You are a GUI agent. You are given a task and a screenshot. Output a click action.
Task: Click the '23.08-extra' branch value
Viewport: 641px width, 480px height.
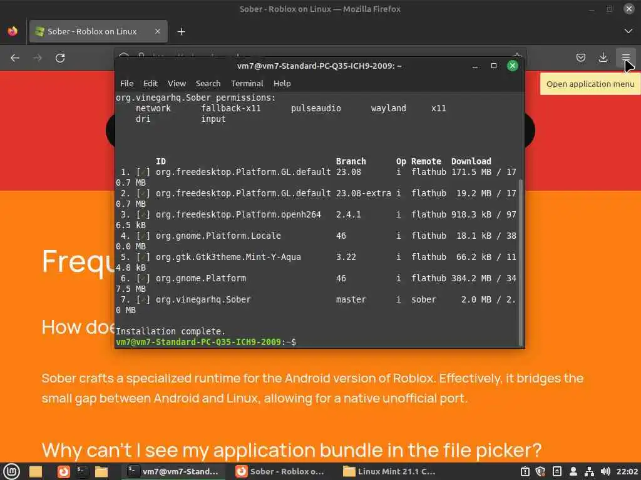coord(364,194)
